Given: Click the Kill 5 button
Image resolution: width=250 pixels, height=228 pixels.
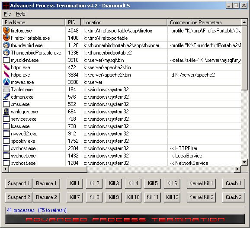Looking at the screenshot, I should pyautogui.click(x=153, y=183).
